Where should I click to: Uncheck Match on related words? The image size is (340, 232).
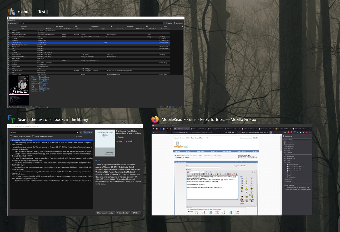(x=33, y=137)
